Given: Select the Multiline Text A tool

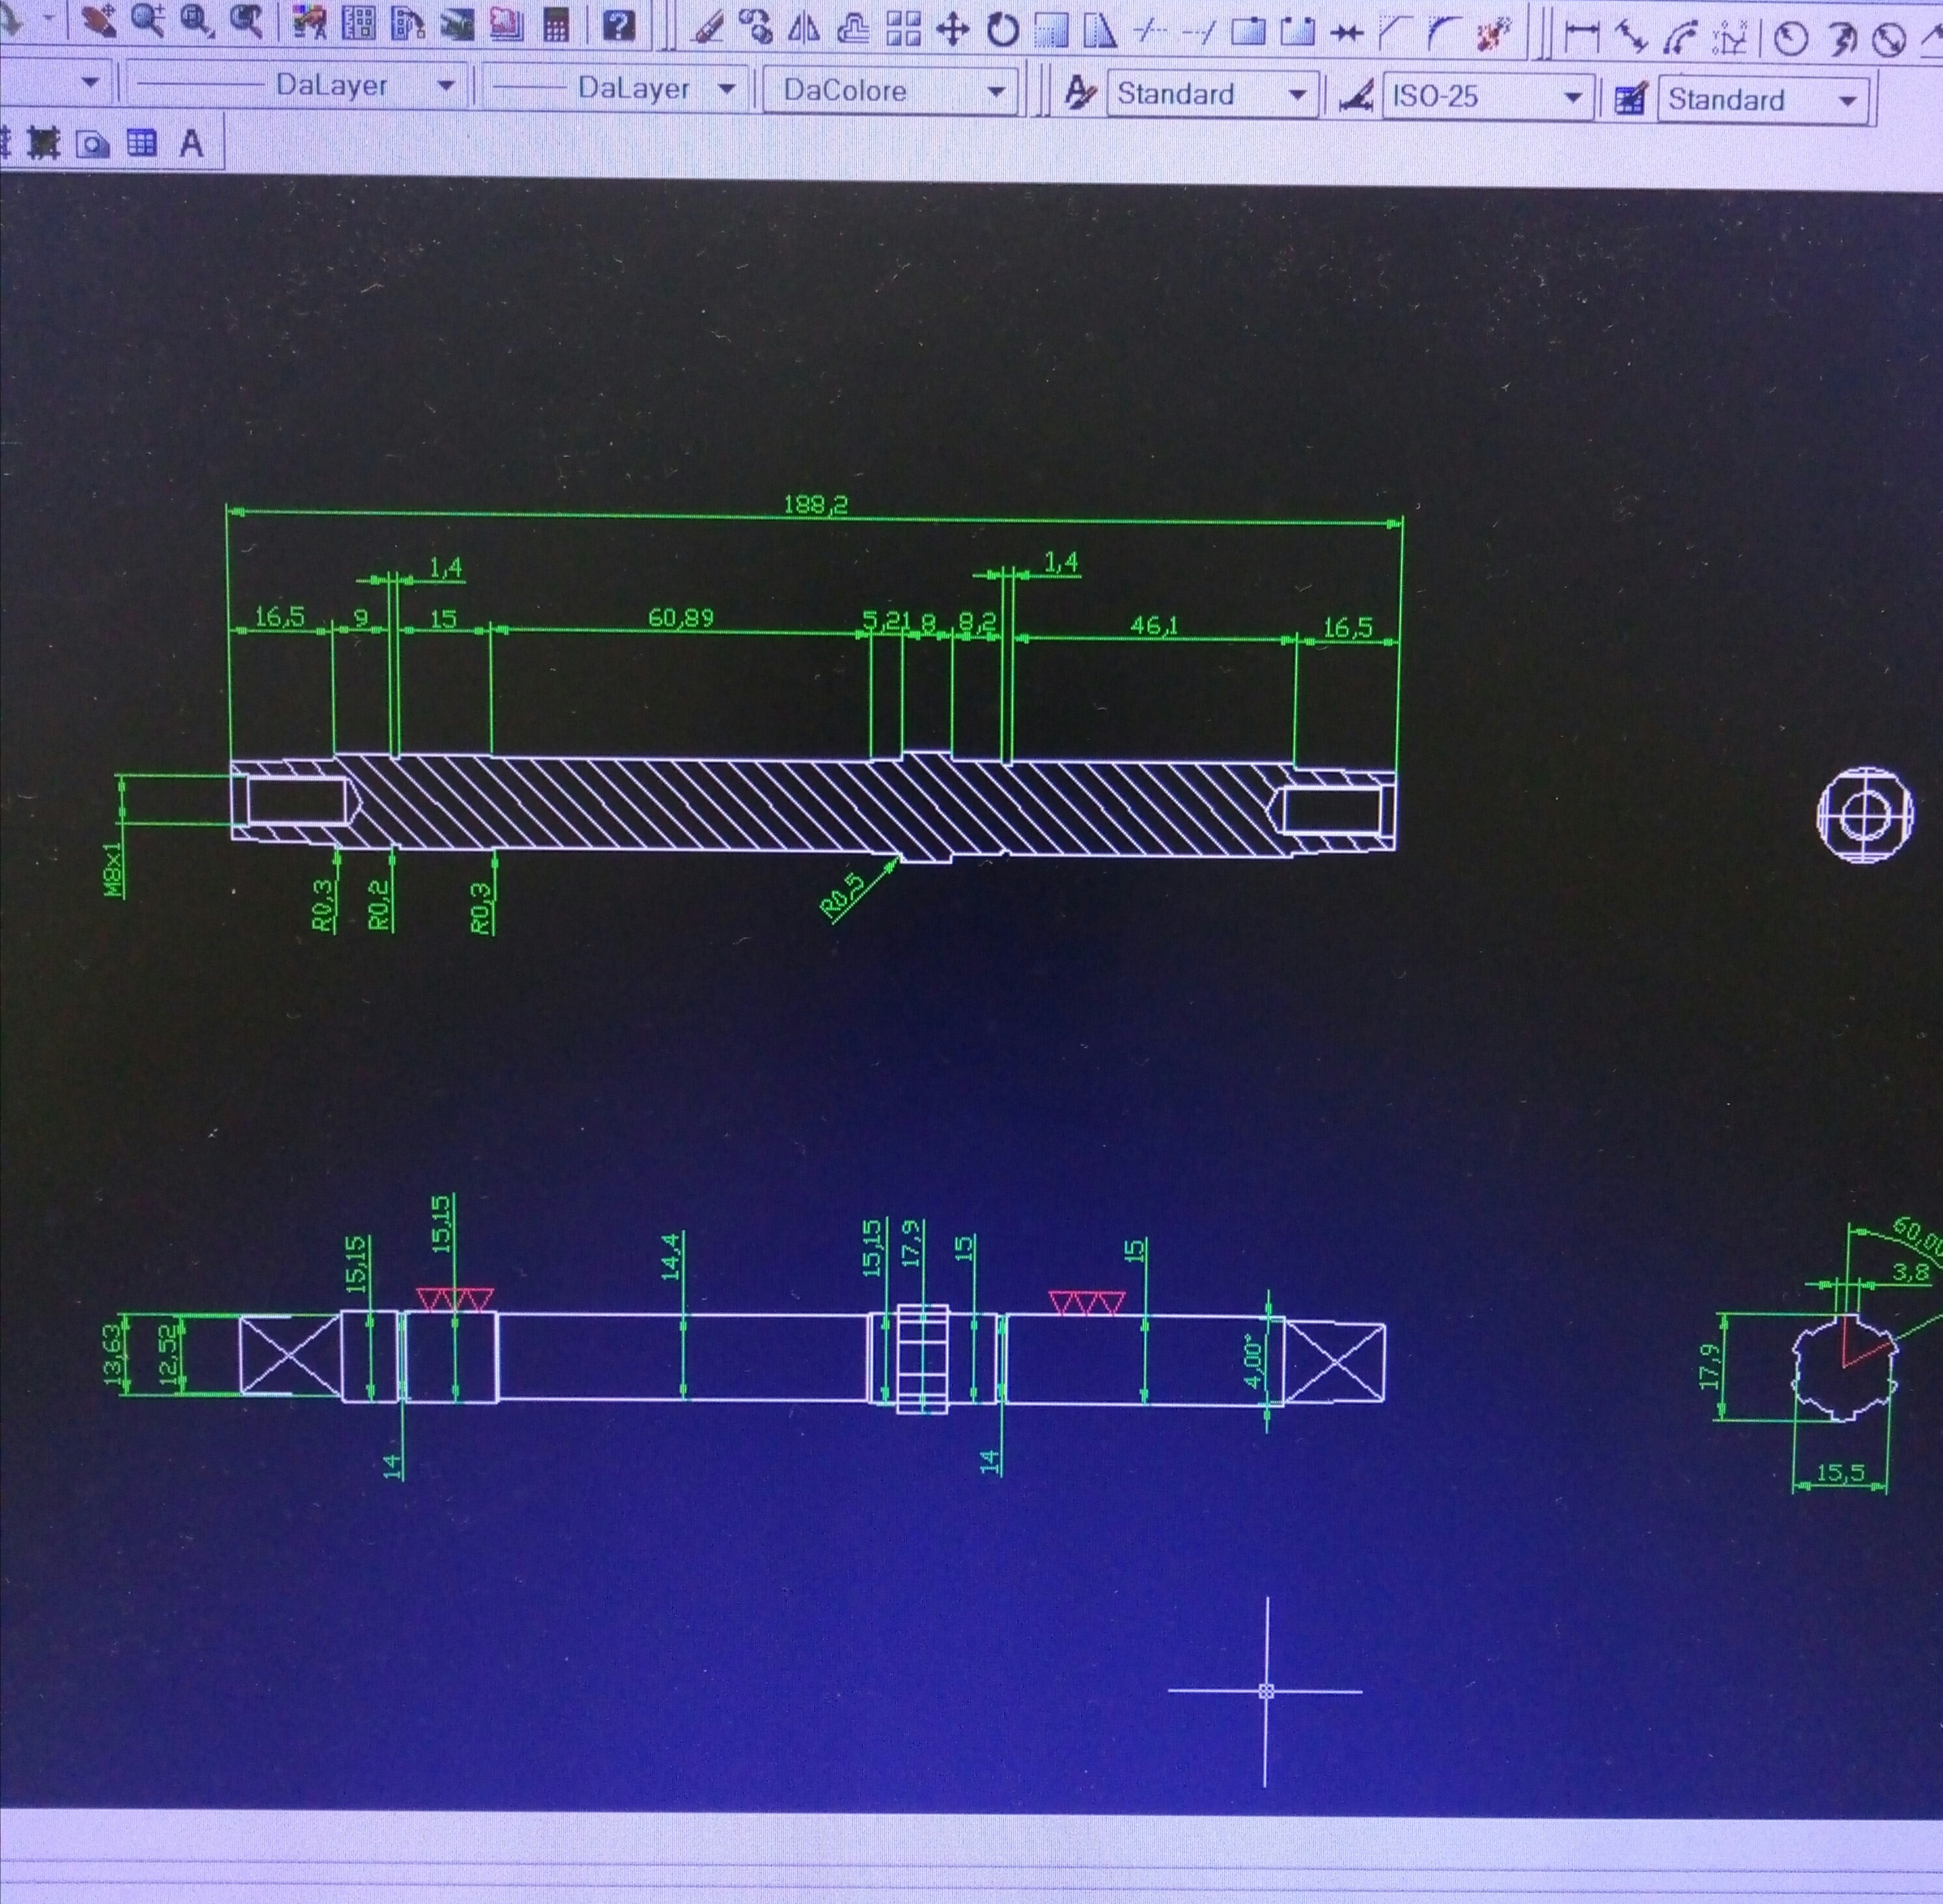Looking at the screenshot, I should [191, 144].
